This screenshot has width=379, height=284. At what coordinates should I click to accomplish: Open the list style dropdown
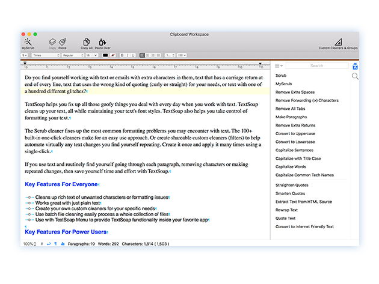point(182,55)
